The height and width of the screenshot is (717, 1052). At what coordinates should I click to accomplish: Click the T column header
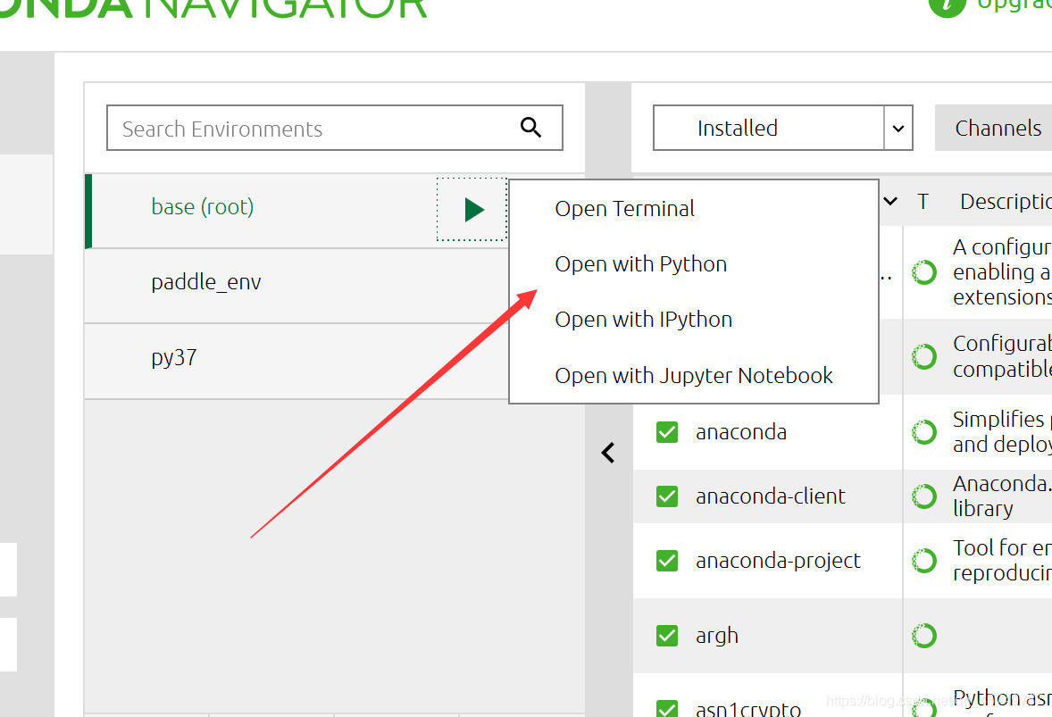coord(923,201)
